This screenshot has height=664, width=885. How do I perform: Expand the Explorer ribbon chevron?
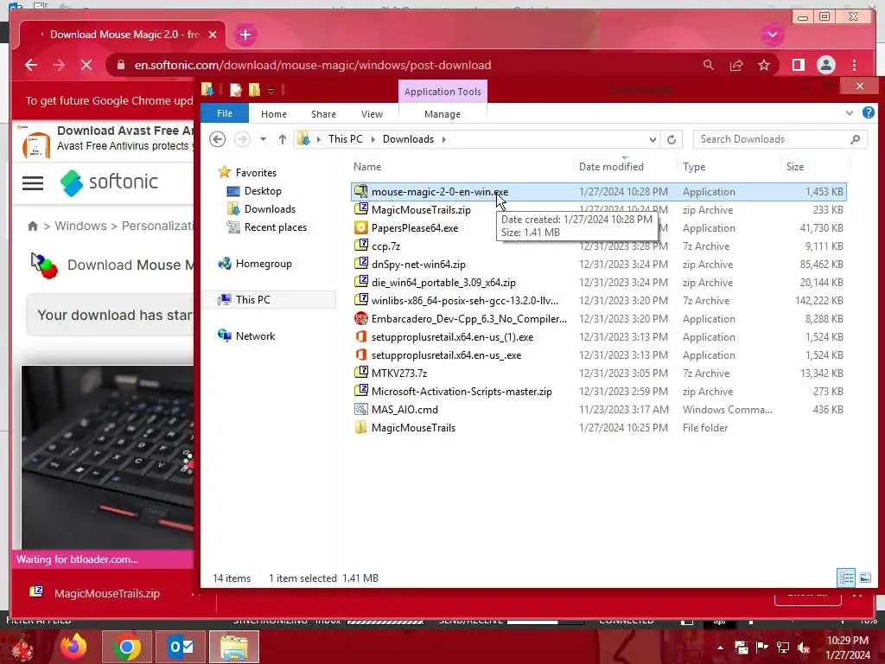[849, 113]
